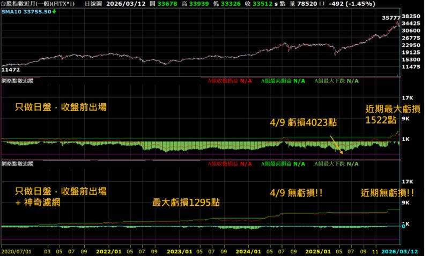Click the 近期無虧損!! annotation

[x=387, y=193]
